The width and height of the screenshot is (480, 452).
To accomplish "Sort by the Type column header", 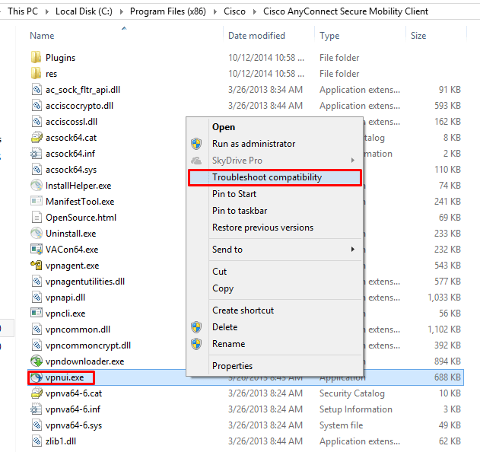I will (329, 36).
